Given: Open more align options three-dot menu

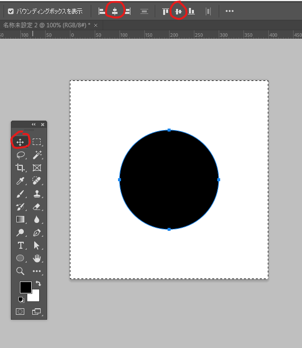Looking at the screenshot, I should point(230,11).
